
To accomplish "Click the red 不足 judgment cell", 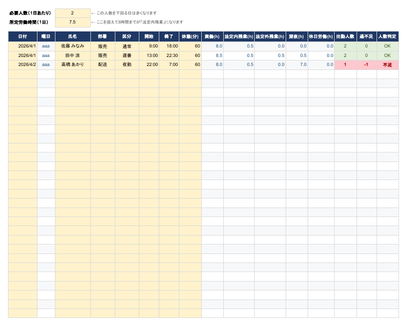I will [388, 64].
